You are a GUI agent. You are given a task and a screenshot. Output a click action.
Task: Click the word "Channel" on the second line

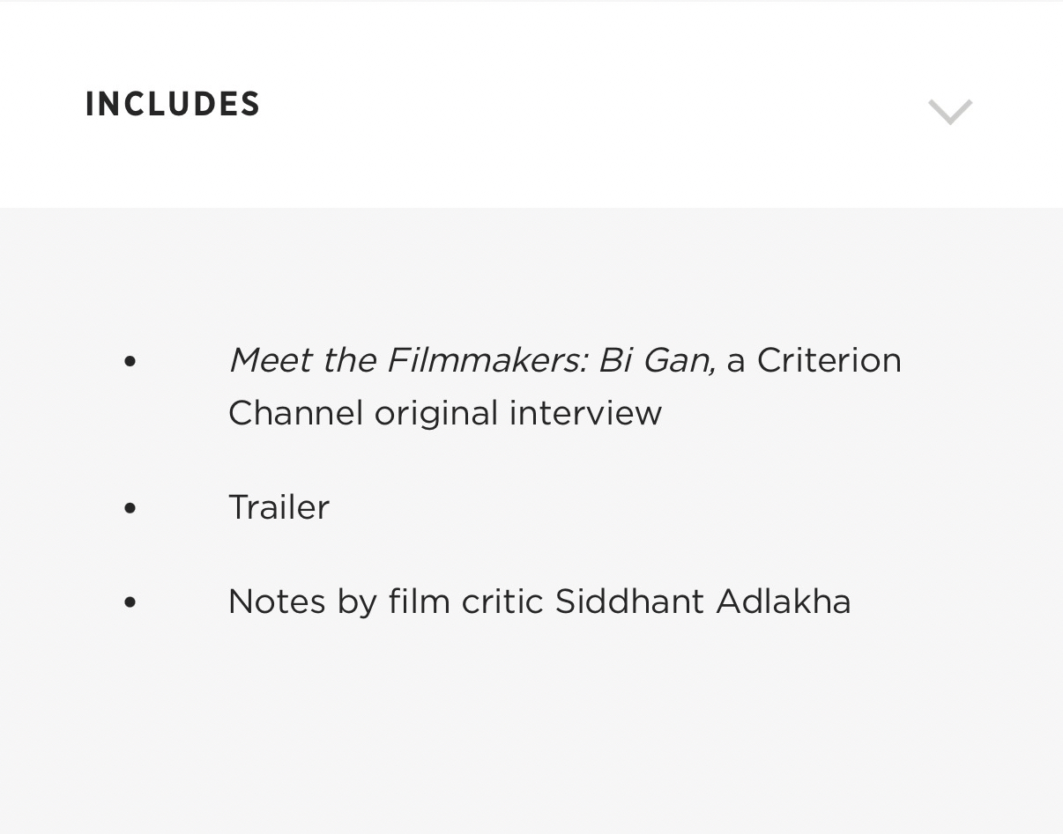(x=295, y=412)
